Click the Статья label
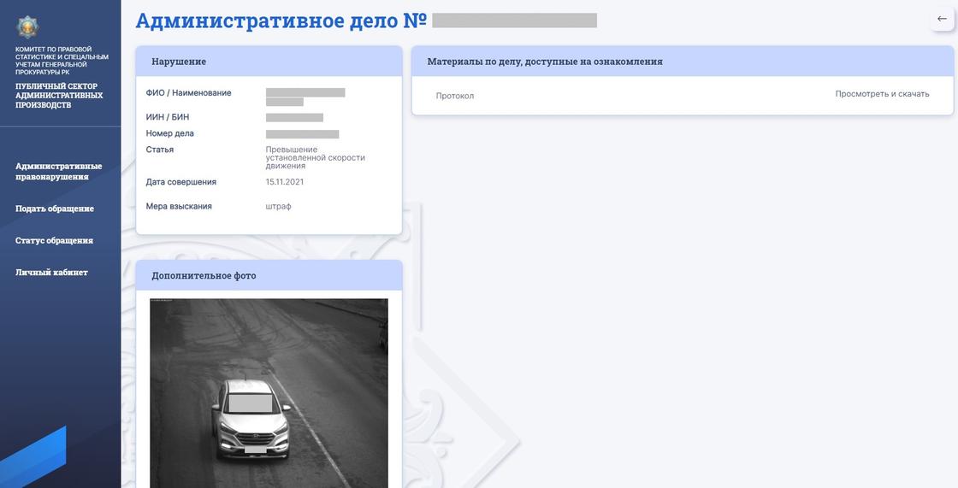This screenshot has width=958, height=488. coord(160,150)
